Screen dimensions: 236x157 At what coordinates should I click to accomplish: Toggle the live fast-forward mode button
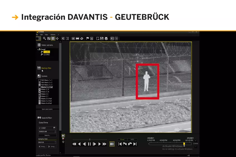(112, 144)
